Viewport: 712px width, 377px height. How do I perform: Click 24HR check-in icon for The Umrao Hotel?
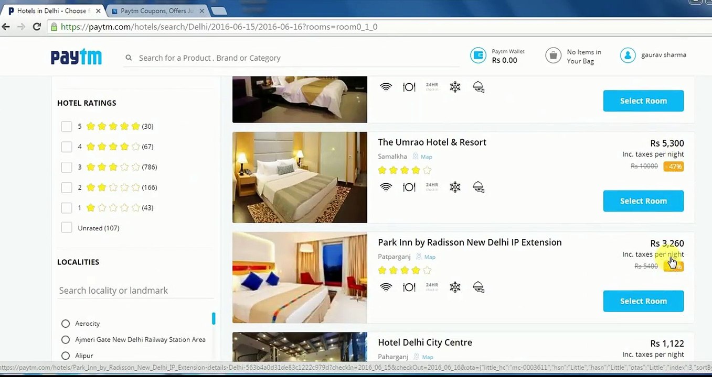[432, 187]
